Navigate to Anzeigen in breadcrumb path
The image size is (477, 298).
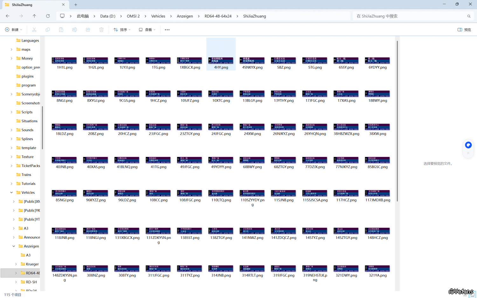coord(185,16)
